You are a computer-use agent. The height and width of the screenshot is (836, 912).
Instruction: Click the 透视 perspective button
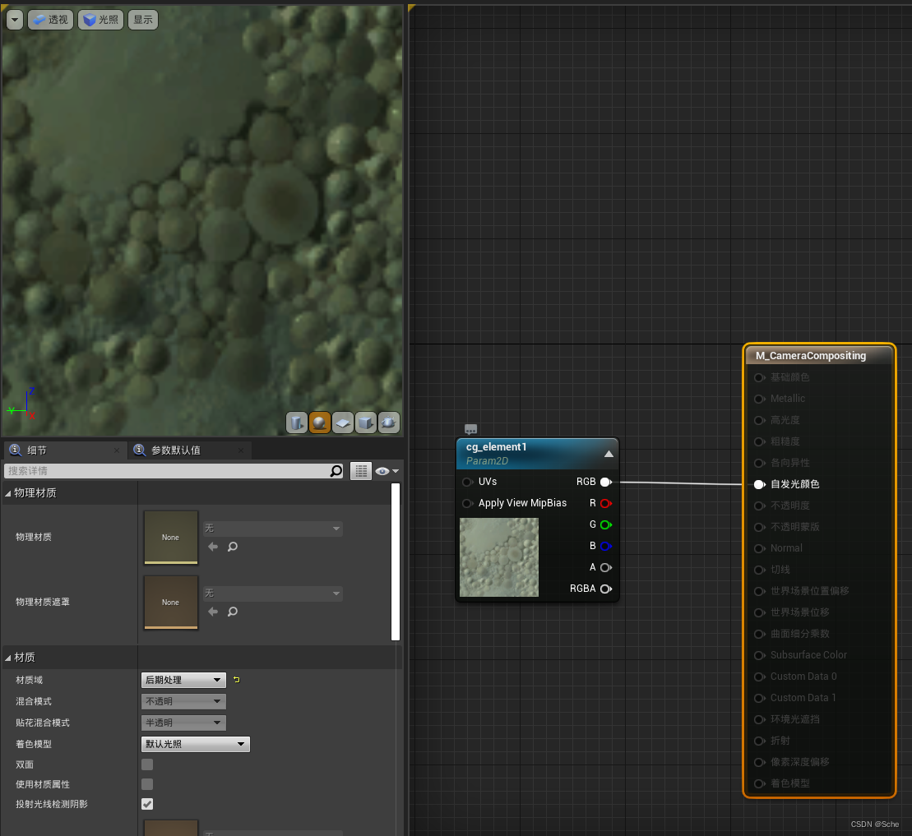pyautogui.click(x=50, y=19)
